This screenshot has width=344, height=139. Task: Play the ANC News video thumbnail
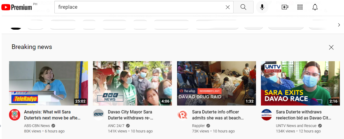click(132, 83)
